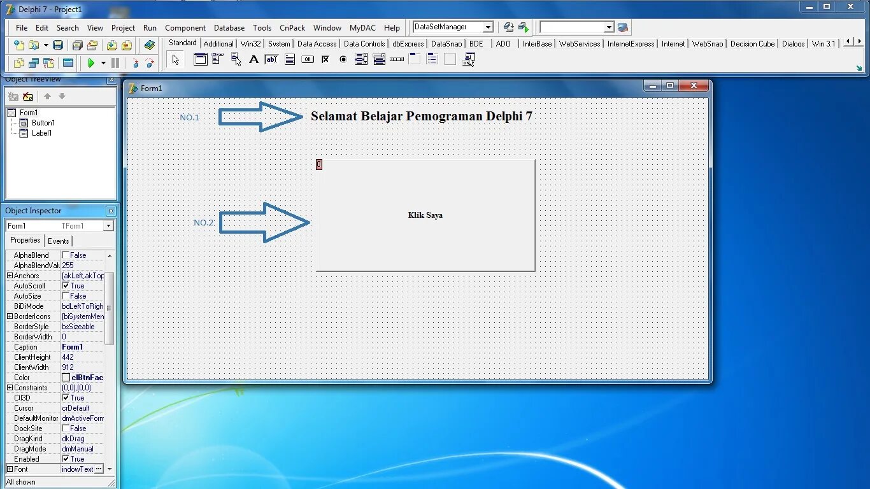
Task: Expand the Constraints property
Action: tap(10, 388)
